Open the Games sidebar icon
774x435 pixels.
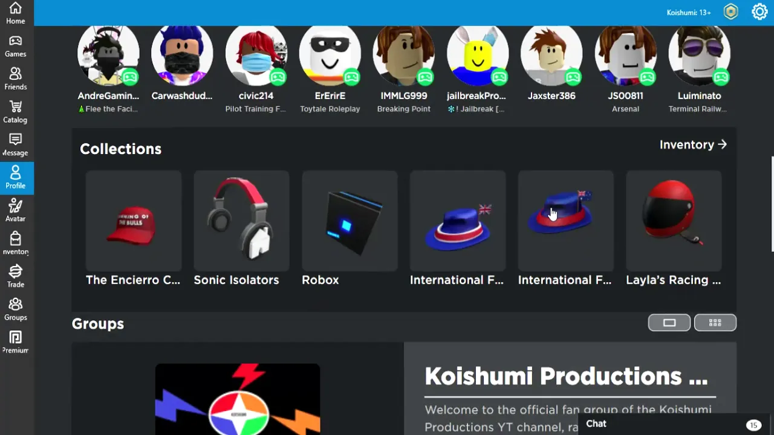click(15, 46)
